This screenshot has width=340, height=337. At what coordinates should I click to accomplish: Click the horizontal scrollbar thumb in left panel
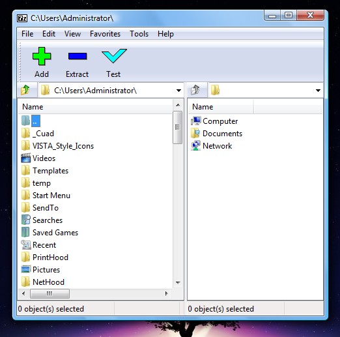coord(50,293)
